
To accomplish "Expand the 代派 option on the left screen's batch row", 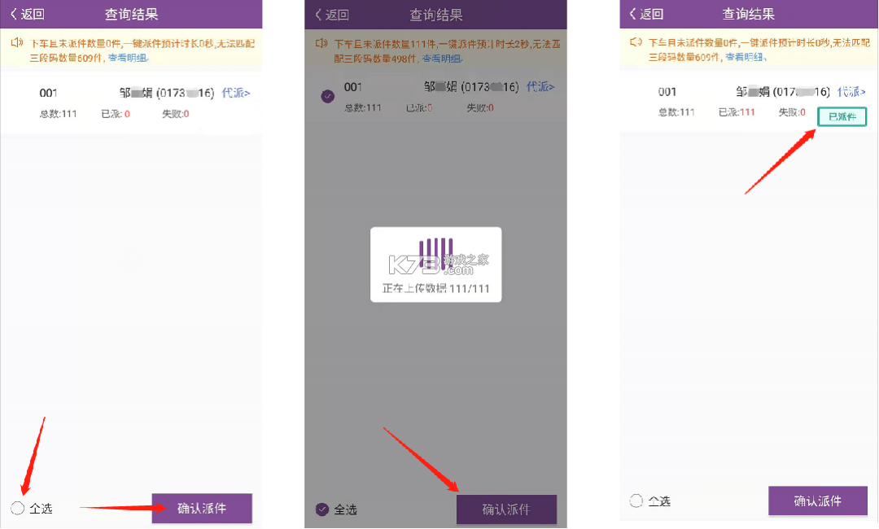I will [x=235, y=93].
